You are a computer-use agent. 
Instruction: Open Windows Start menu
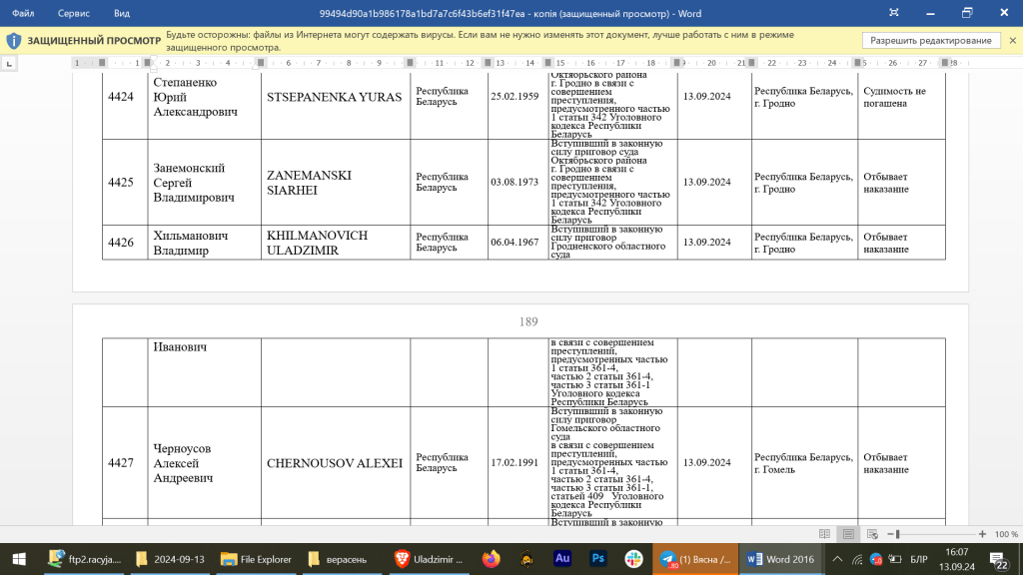[x=18, y=559]
